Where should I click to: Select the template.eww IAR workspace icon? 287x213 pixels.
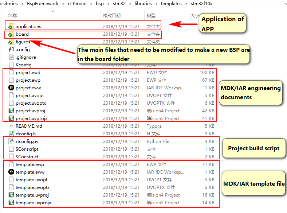tap(11, 172)
